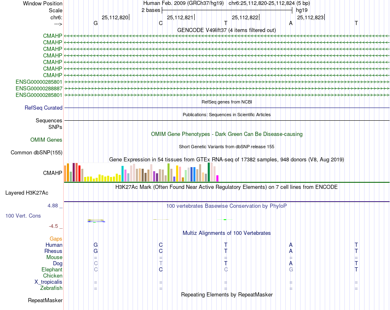Click the G base in reference sequence row
Image resolution: width=390 pixels, height=310 pixels.
(96, 23)
